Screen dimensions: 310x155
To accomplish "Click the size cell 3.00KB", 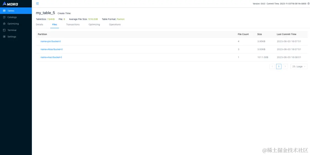I will click(x=261, y=49).
